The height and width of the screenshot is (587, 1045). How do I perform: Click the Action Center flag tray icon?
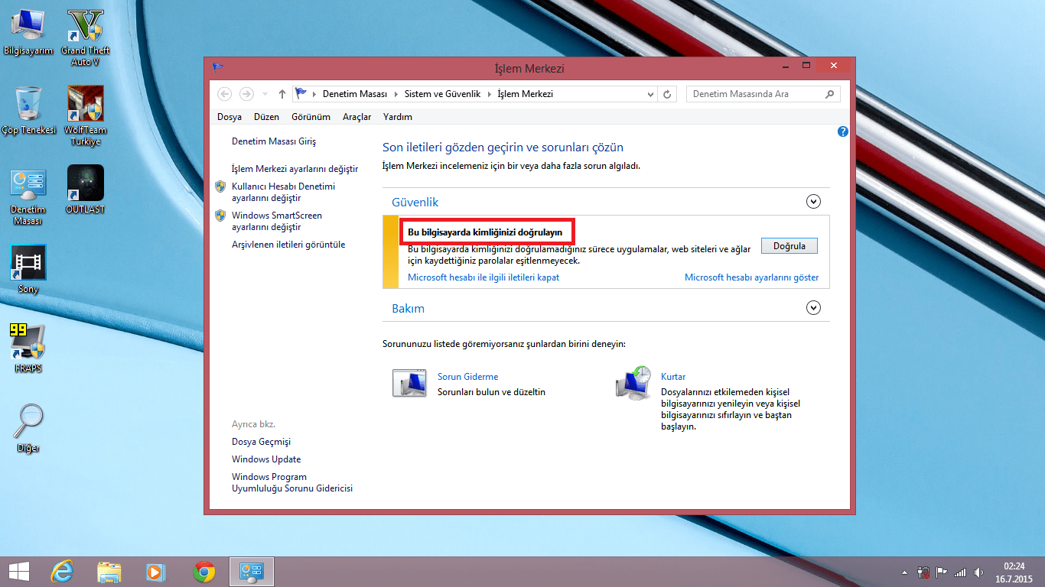(942, 572)
